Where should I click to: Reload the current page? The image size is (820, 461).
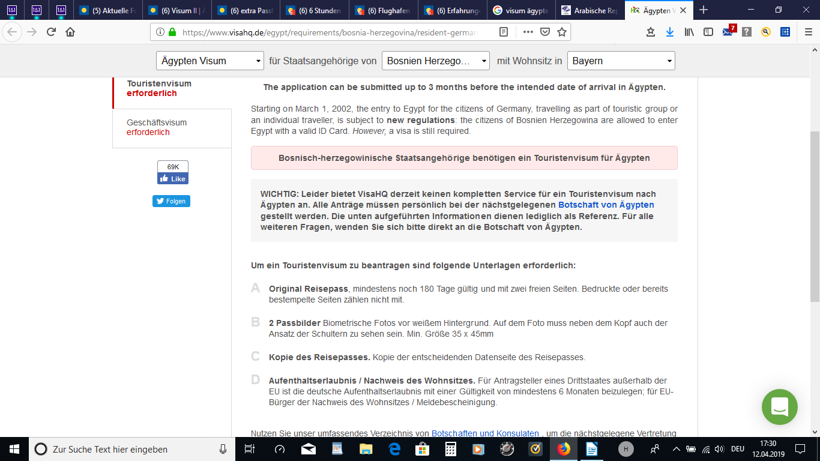click(x=51, y=32)
